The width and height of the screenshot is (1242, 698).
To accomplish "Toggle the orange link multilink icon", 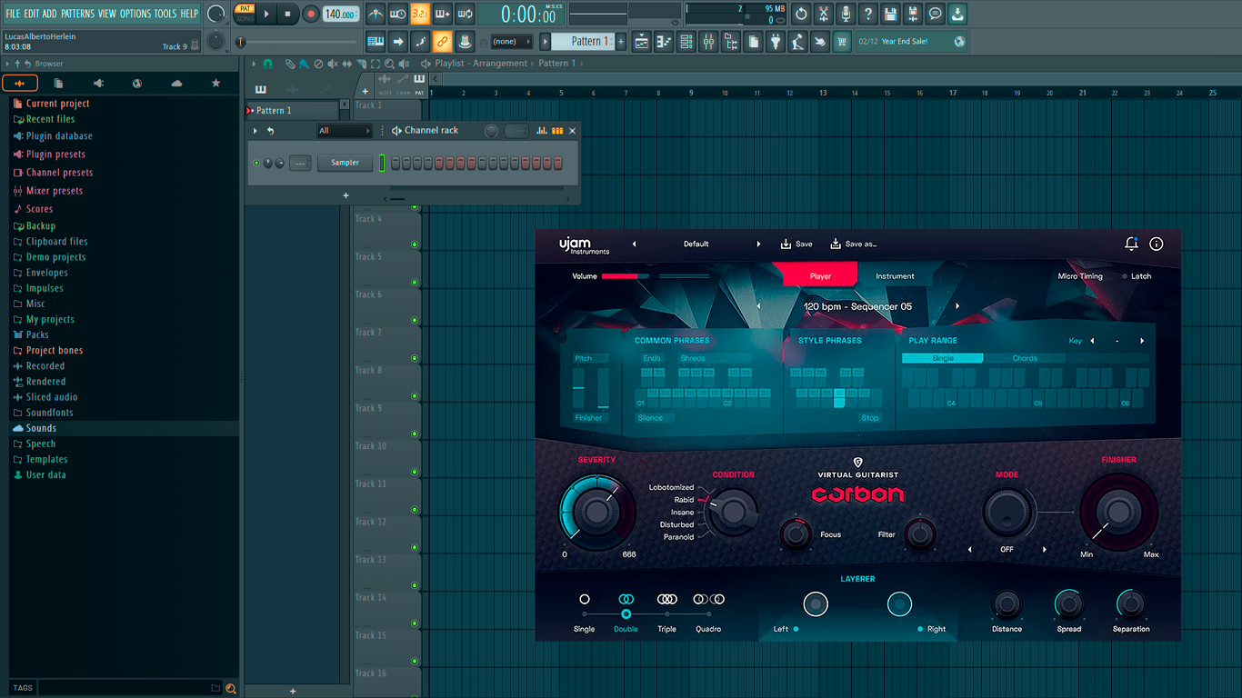I will point(442,41).
